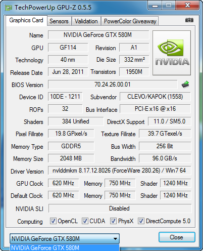Click the NVIDIA logo image

172,53
